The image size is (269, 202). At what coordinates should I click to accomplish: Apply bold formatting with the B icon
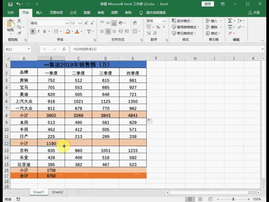pyautogui.click(x=32, y=31)
